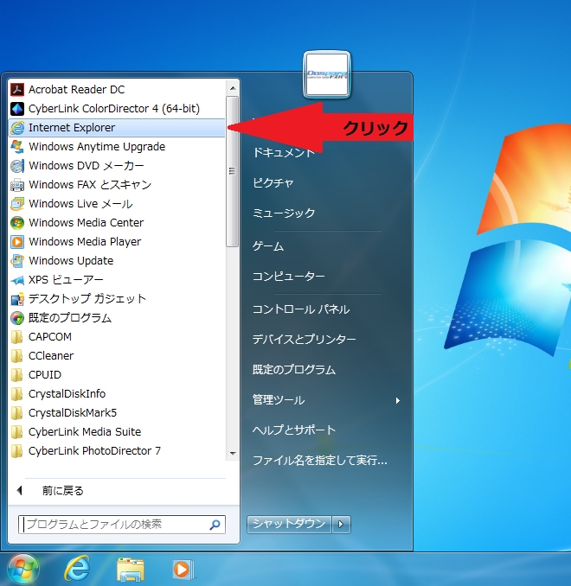This screenshot has width=571, height=586.
Task: Expand the 管理ツール submenu arrow
Action: (398, 401)
